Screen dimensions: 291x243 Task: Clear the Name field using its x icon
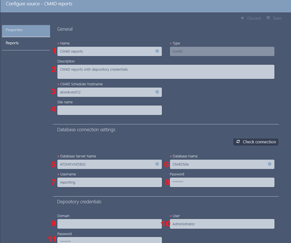pyautogui.click(x=157, y=51)
